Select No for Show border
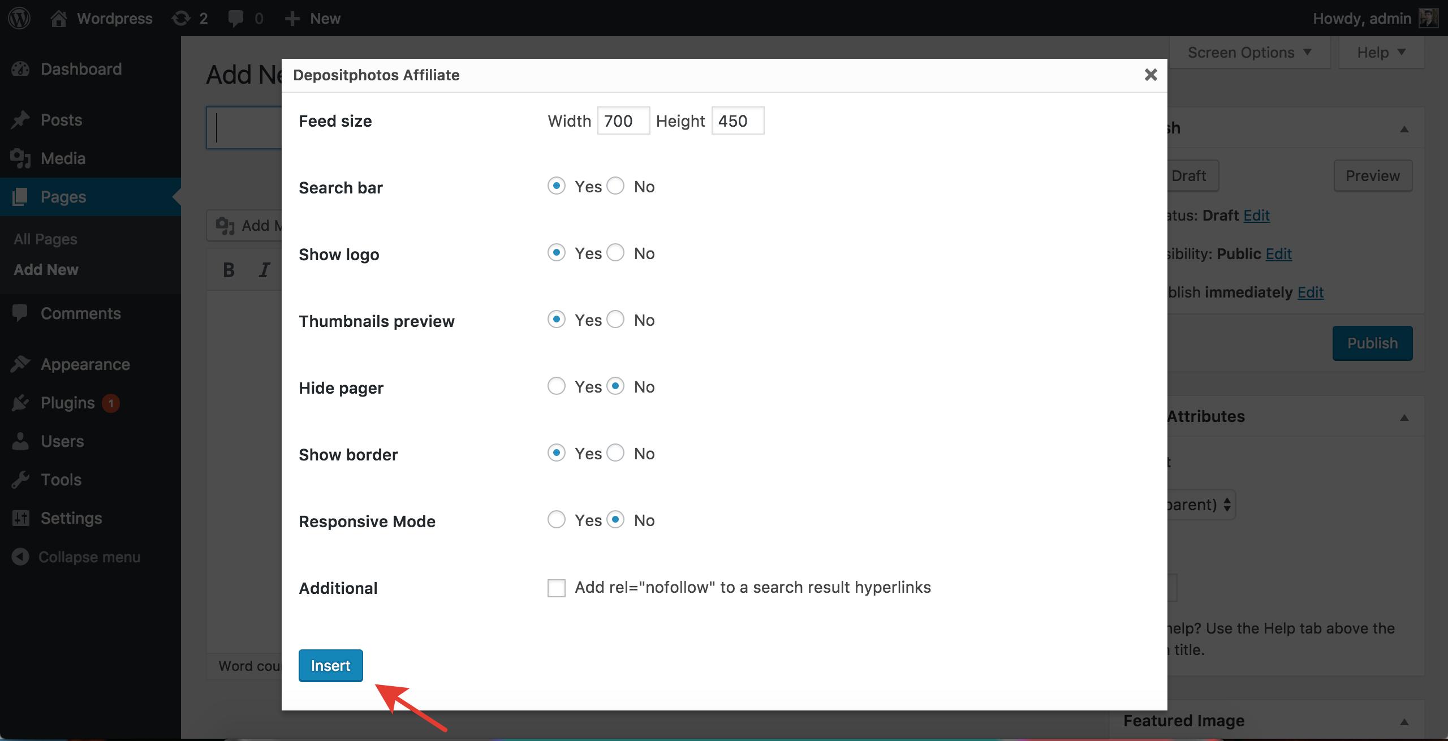This screenshot has width=1448, height=741. (615, 453)
